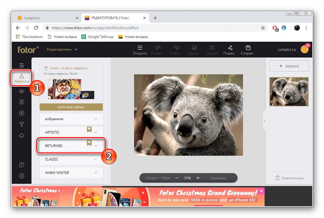Show the Ориги original image

(x=193, y=50)
